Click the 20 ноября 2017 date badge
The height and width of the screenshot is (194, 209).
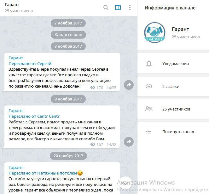click(68, 156)
